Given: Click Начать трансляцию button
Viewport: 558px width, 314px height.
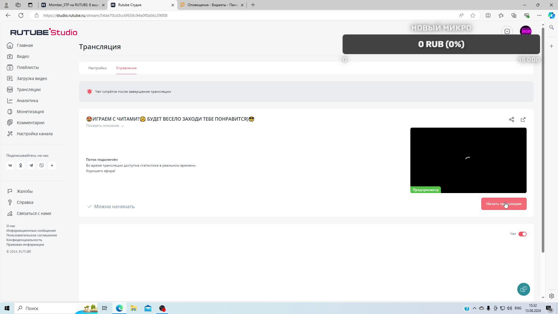Looking at the screenshot, I should [x=504, y=204].
